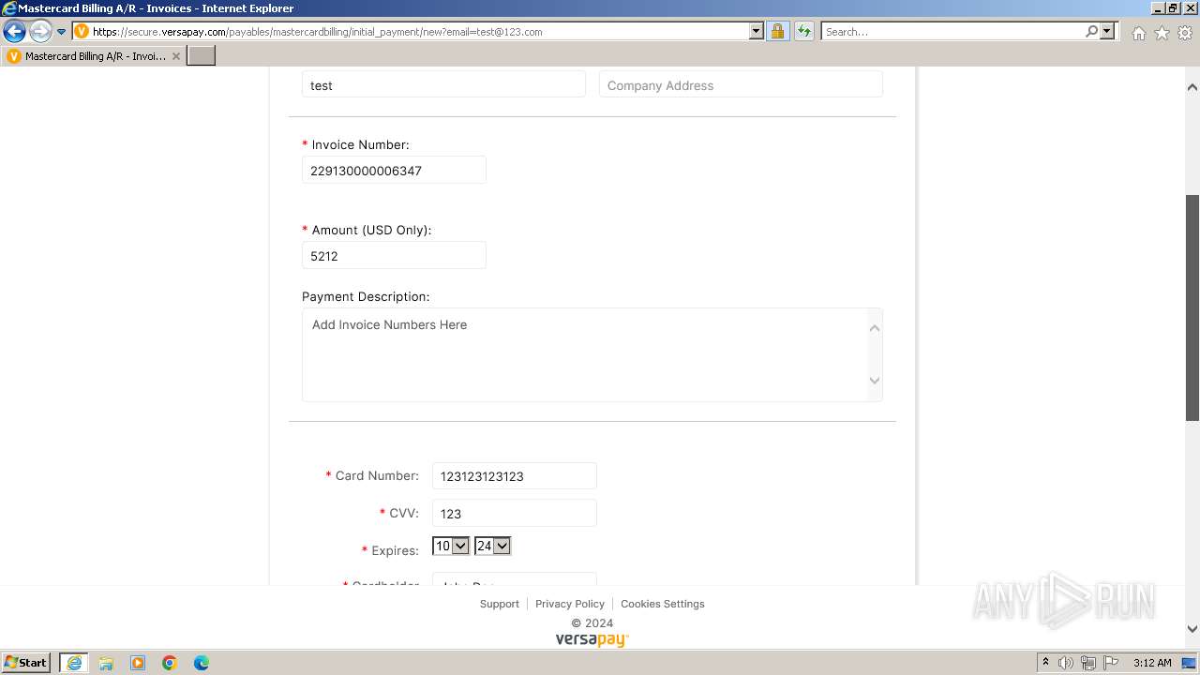Open the recent pages dropdown arrow
The image size is (1200, 675).
[x=62, y=32]
